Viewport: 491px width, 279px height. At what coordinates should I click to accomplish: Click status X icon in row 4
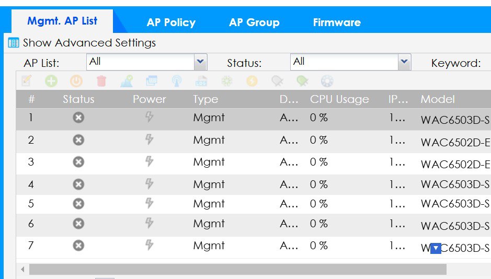78,184
